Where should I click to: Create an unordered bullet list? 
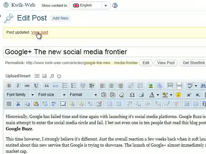coord(65,86)
